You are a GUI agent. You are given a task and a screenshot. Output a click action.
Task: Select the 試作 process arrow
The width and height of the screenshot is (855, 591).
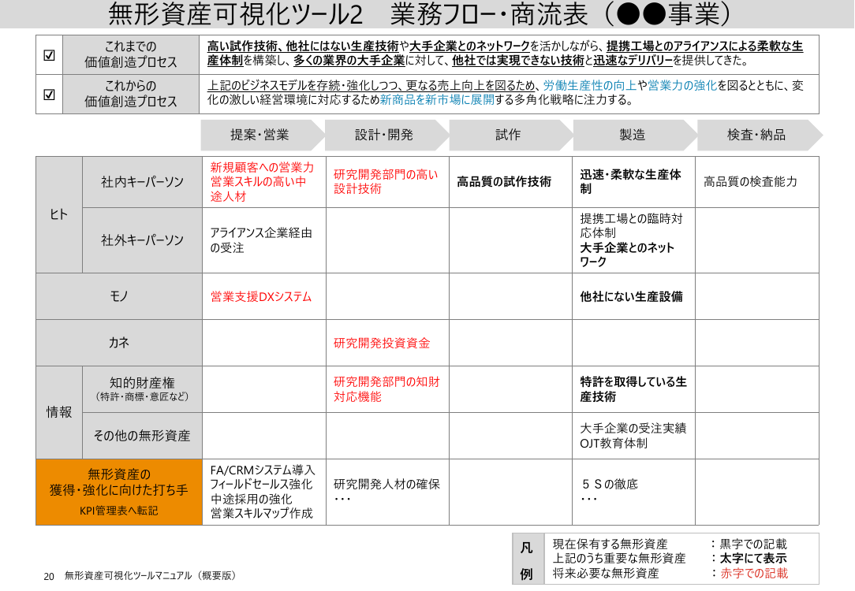tap(511, 135)
